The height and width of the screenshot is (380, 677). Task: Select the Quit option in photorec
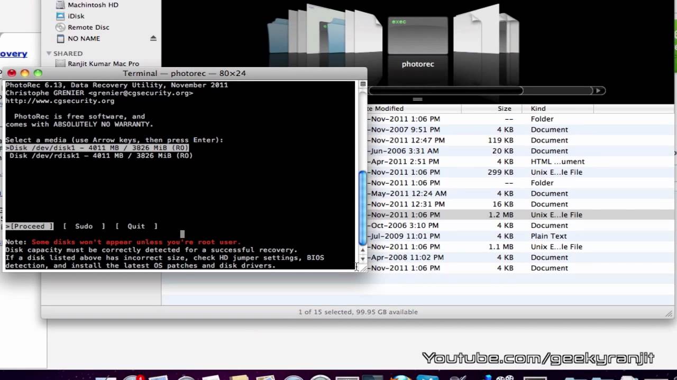click(136, 226)
